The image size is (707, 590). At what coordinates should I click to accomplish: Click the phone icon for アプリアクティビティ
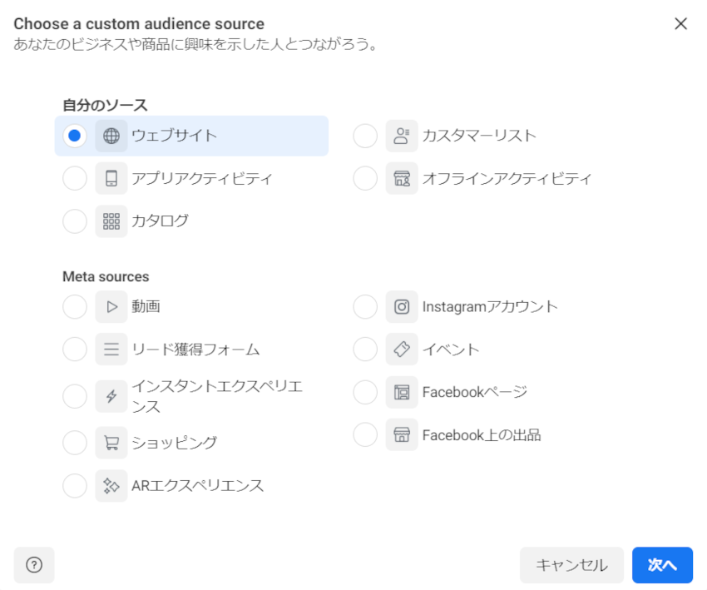coord(111,179)
